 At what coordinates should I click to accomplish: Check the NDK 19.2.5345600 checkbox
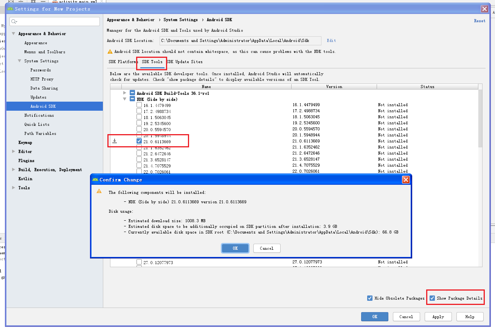139,123
